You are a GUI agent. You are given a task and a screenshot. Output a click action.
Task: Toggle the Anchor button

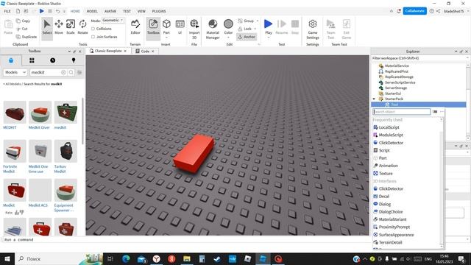247,37
